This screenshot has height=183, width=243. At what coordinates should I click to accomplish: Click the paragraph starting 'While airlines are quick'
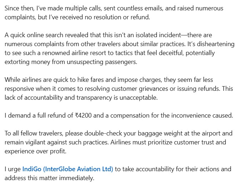(119, 89)
